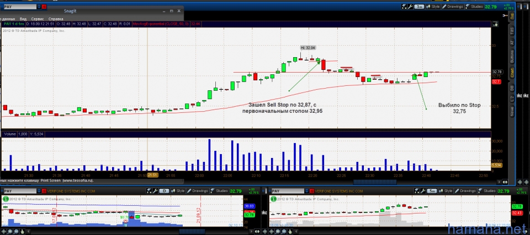Click daily chart PAY symbol input field
The height and width of the screenshot is (235, 530).
(x=20, y=191)
